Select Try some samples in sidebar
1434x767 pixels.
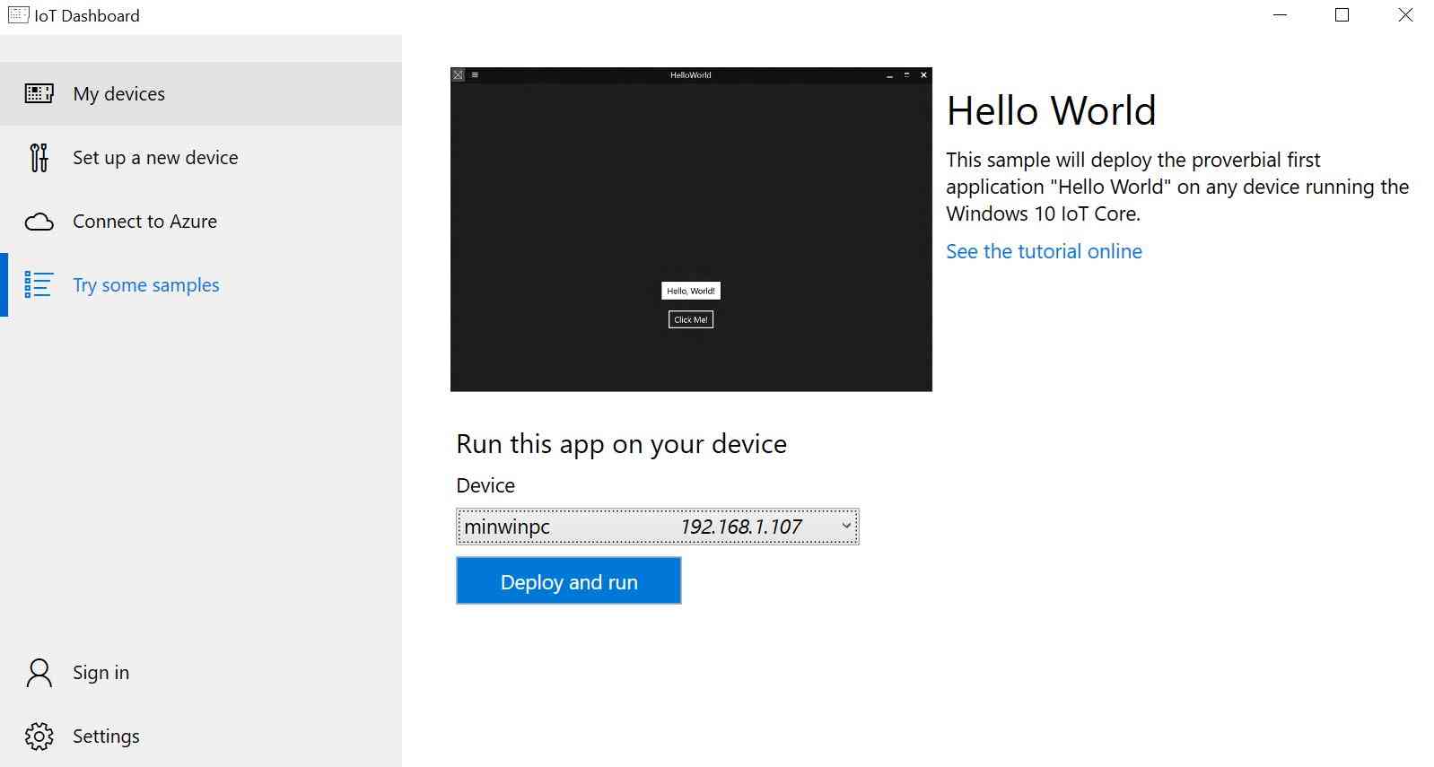201,285
